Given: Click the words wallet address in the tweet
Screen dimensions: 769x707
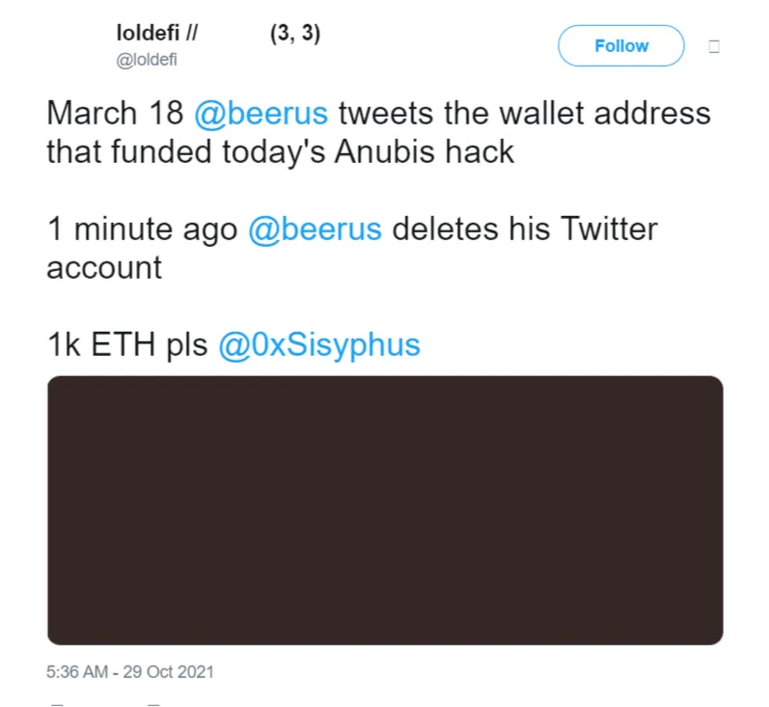Looking at the screenshot, I should pos(617,113).
